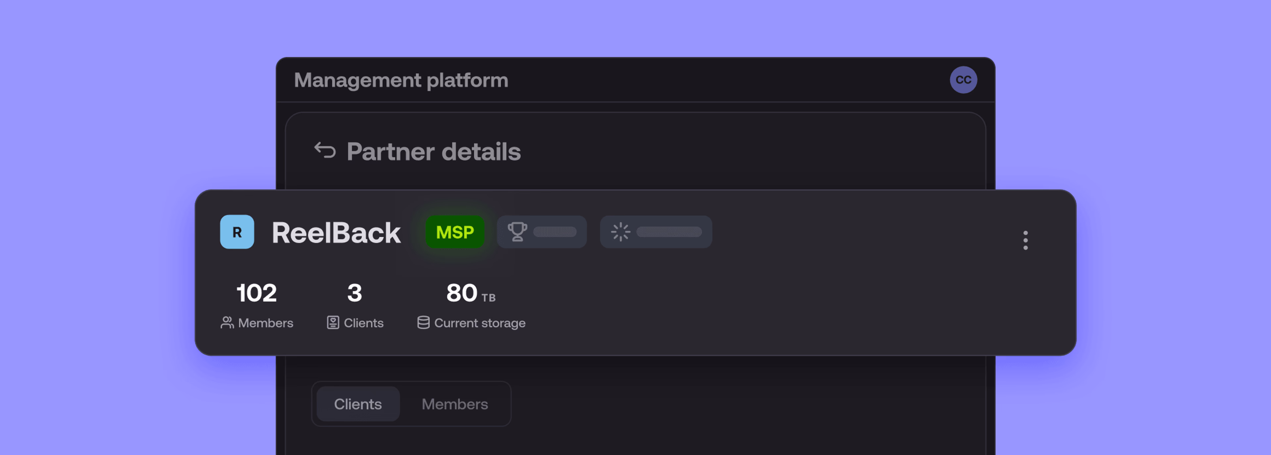Image resolution: width=1271 pixels, height=455 pixels.
Task: Click the Members people icon
Action: pyautogui.click(x=227, y=322)
